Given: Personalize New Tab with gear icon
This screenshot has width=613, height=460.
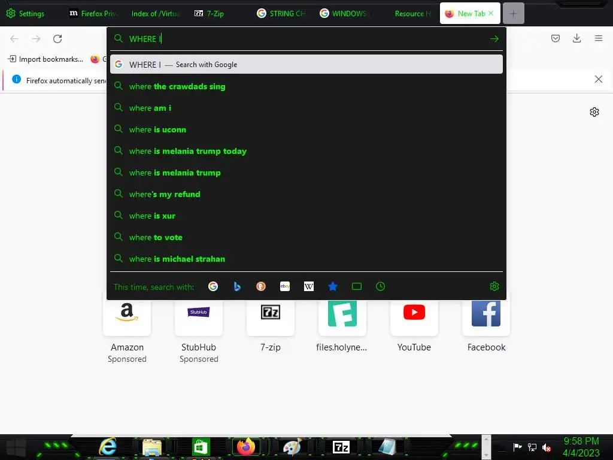Looking at the screenshot, I should pyautogui.click(x=594, y=112).
